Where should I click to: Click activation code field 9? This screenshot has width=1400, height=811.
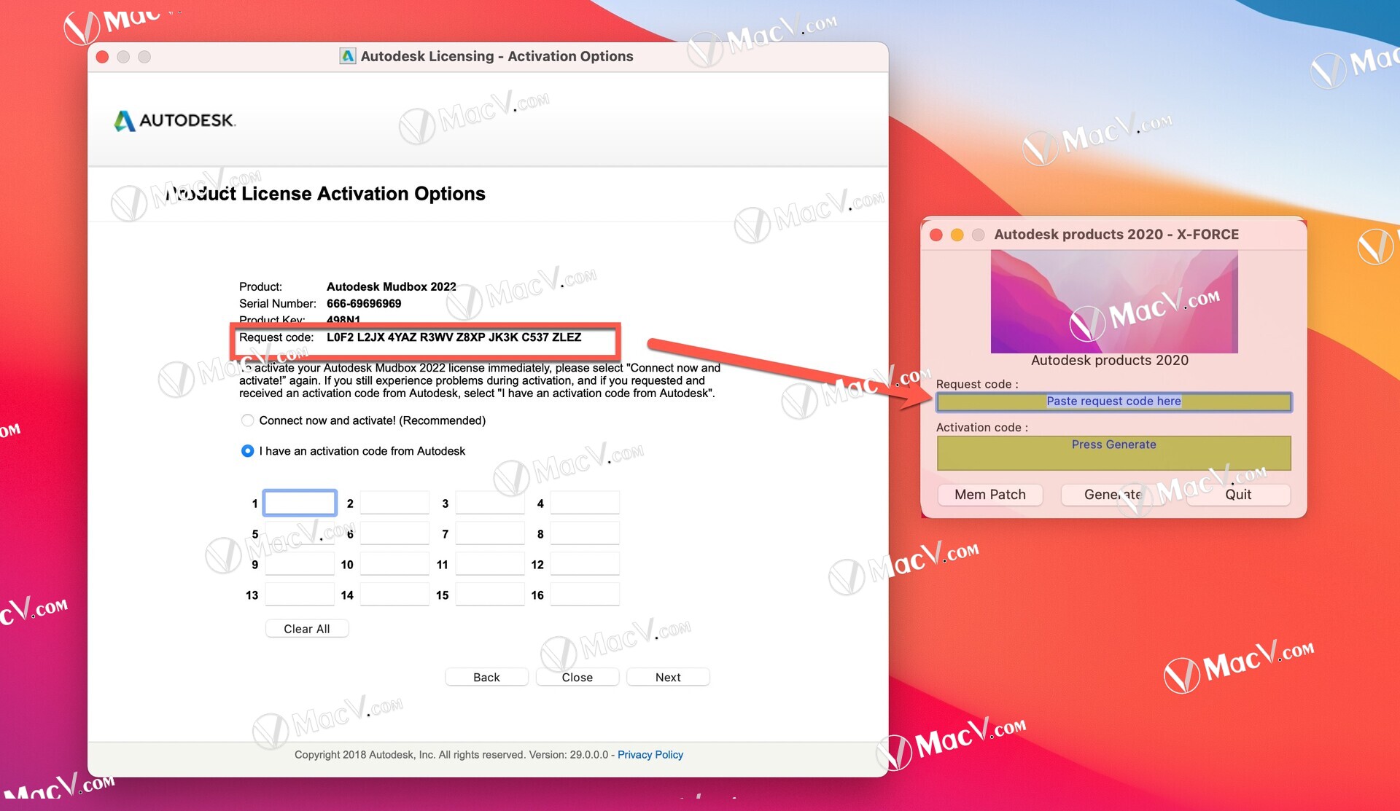(300, 564)
